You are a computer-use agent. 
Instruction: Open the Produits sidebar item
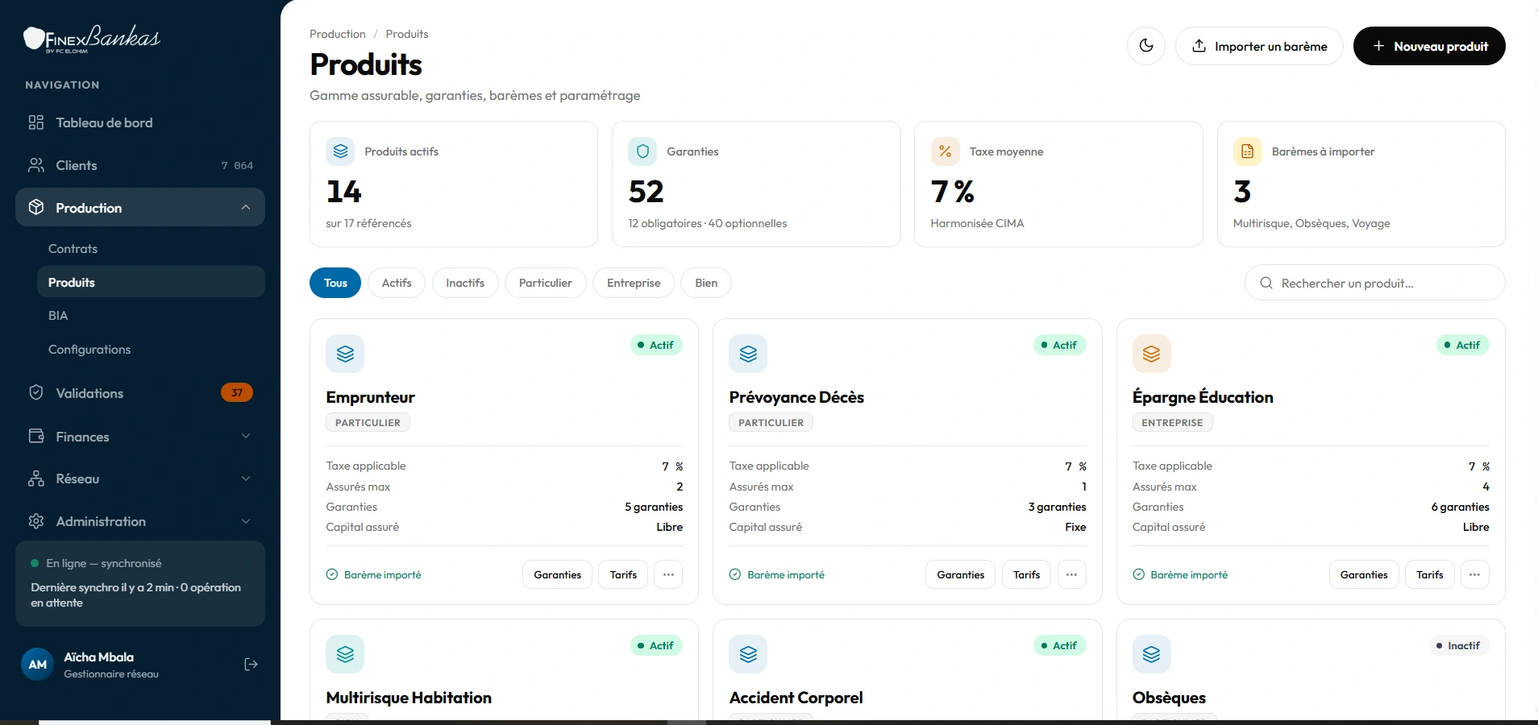pos(151,282)
